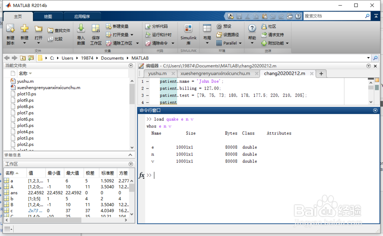Click Find Files (查找文件)
Viewport: 383px width, 236px height.
(59, 31)
